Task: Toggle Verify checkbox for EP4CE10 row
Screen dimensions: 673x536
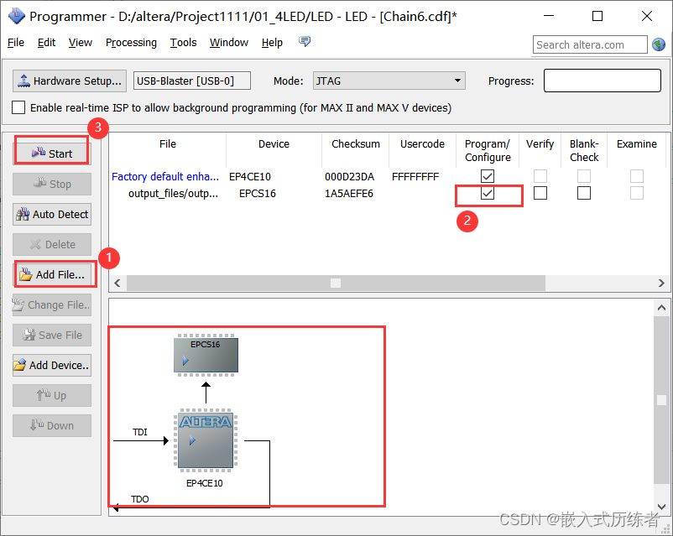Action: (x=540, y=176)
